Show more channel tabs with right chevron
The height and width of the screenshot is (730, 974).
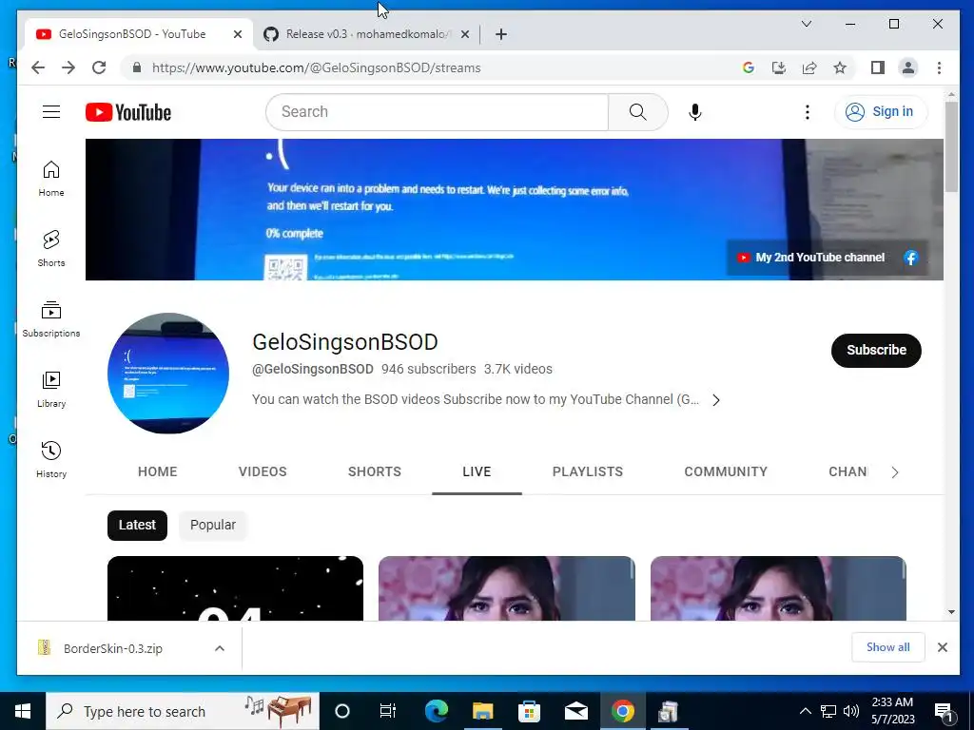click(894, 472)
